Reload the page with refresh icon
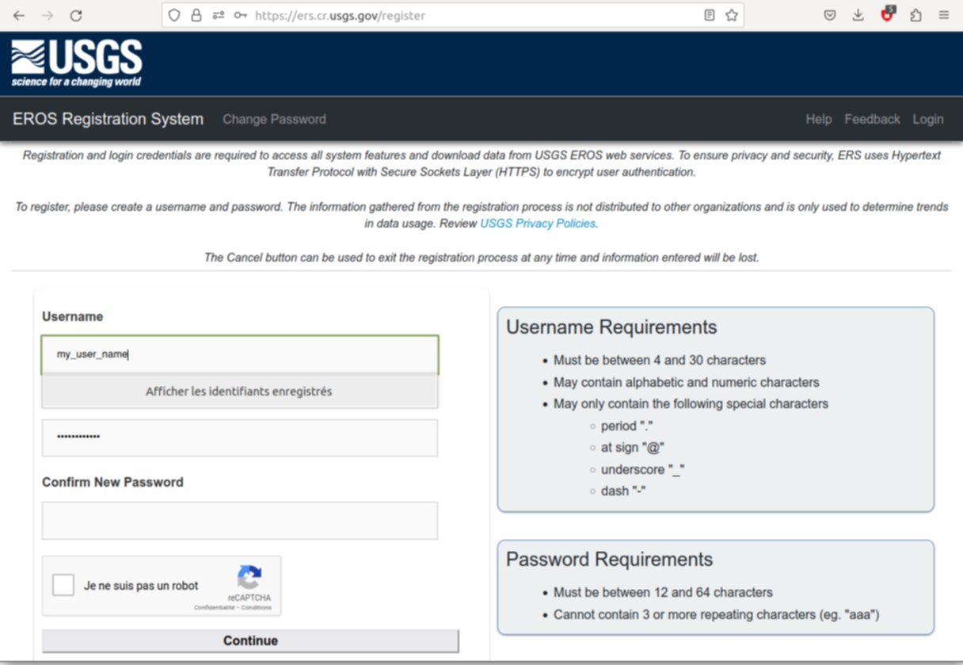 click(x=76, y=15)
